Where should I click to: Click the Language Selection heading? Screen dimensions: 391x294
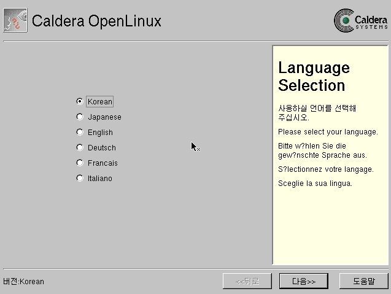[314, 76]
